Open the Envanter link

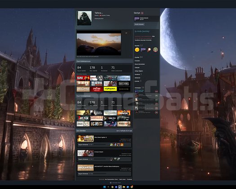coord(137,61)
